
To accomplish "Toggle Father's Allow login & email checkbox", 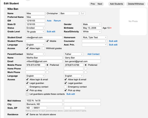I will click(x=65, y=79).
